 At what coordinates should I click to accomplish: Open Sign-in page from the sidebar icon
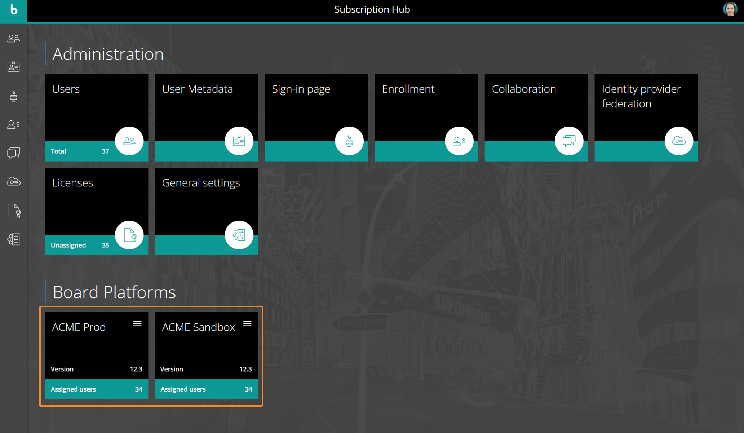tap(13, 96)
